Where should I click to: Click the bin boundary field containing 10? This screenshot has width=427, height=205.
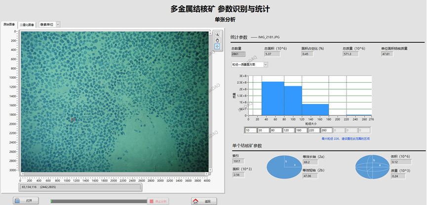250,131
